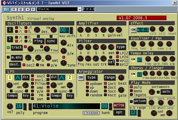
Task: Toggle the ring modulation button
Action: point(38,41)
